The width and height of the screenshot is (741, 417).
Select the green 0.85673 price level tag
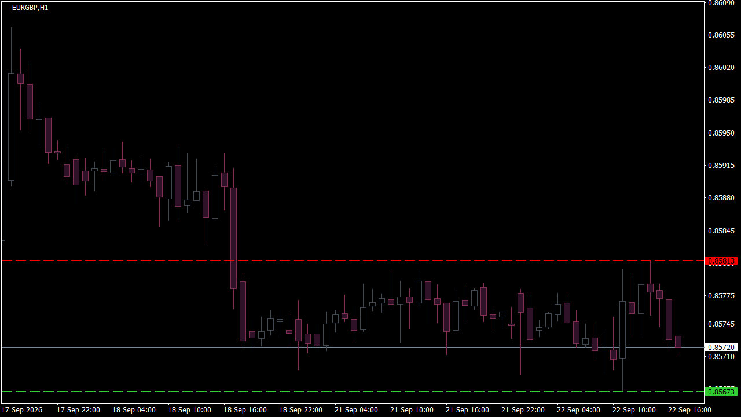click(x=721, y=392)
